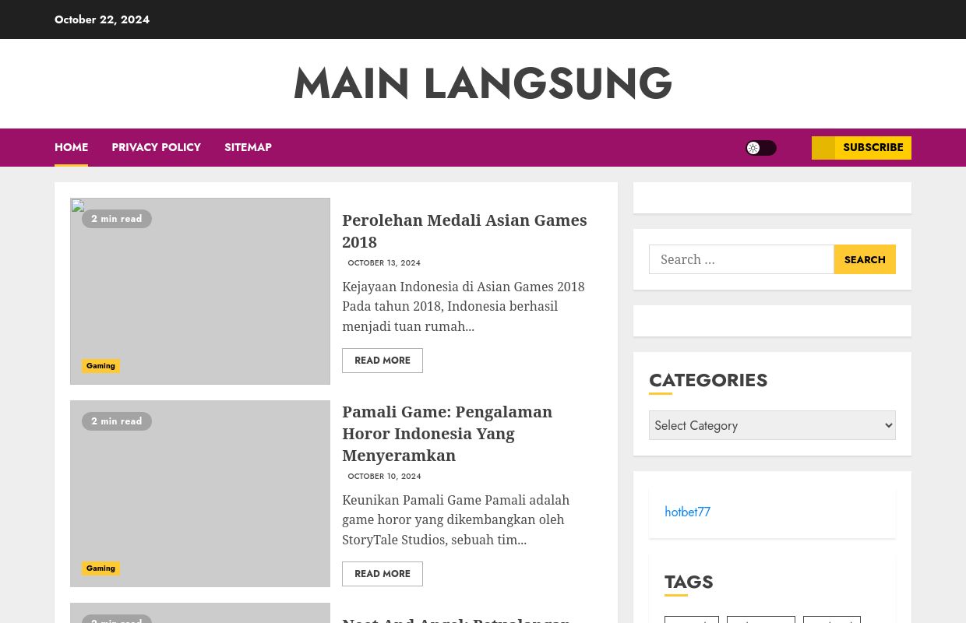This screenshot has width=966, height=623.
Task: Click Gaming tag on Pamali Game thumbnail
Action: tap(100, 568)
